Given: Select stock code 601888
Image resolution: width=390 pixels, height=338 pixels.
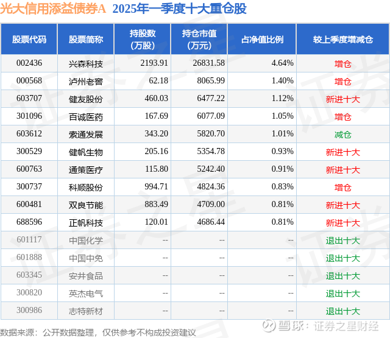Looking at the screenshot, I should point(29,257).
